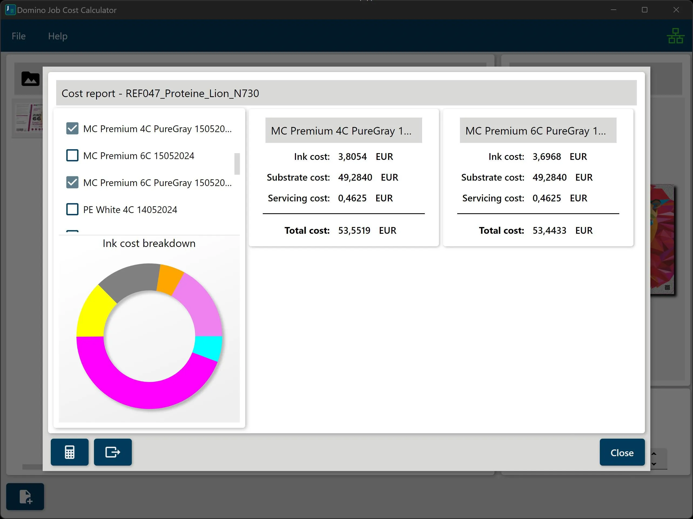
Task: Select the add new job document icon
Action: 25,497
